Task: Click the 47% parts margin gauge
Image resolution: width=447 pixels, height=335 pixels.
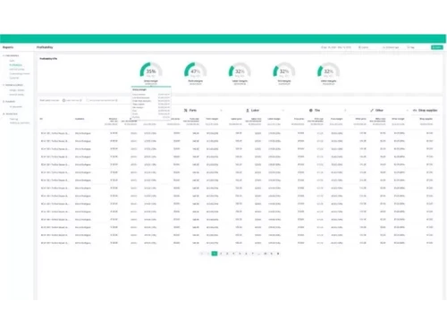Action: (x=196, y=71)
